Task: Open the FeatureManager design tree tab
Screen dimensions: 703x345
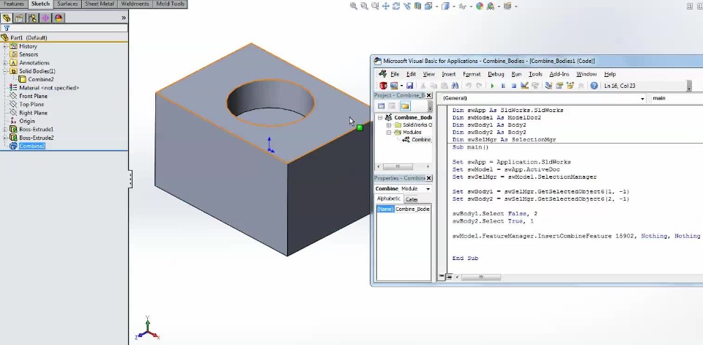Action: point(7,18)
